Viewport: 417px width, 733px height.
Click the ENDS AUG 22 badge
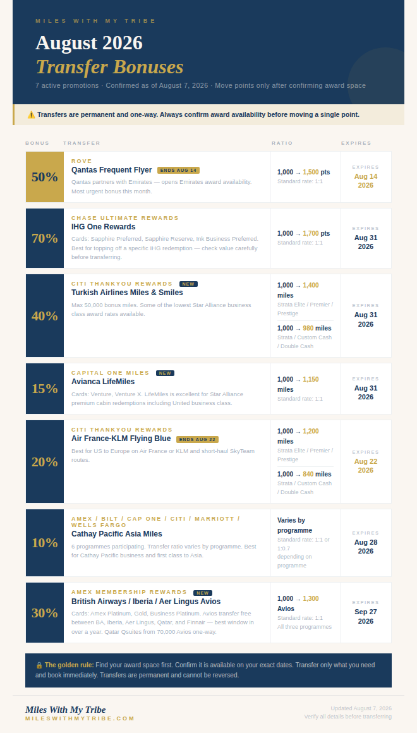[197, 439]
